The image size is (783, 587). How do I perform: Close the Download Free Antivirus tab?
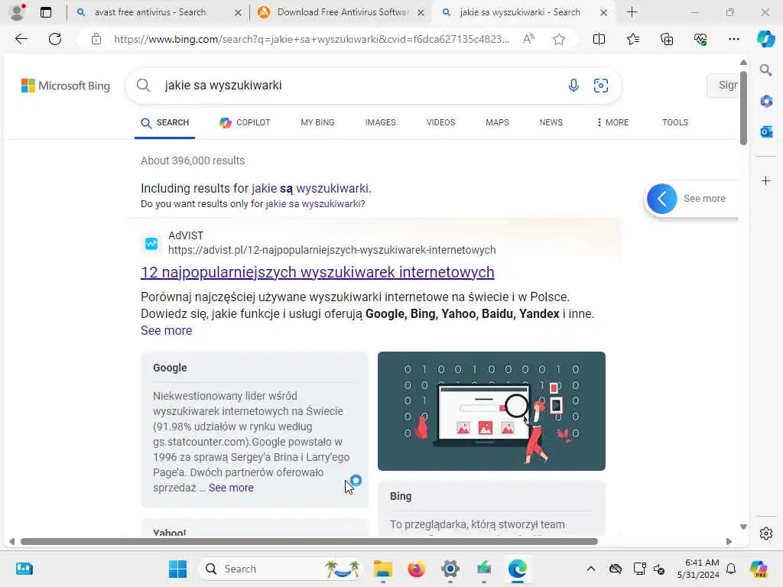(421, 12)
